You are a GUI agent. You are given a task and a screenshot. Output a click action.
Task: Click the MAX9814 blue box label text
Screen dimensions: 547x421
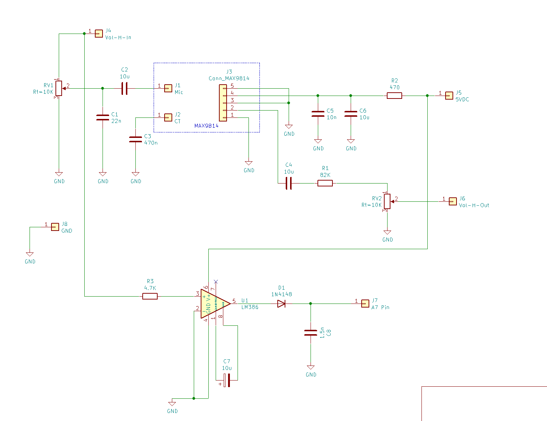tap(206, 126)
